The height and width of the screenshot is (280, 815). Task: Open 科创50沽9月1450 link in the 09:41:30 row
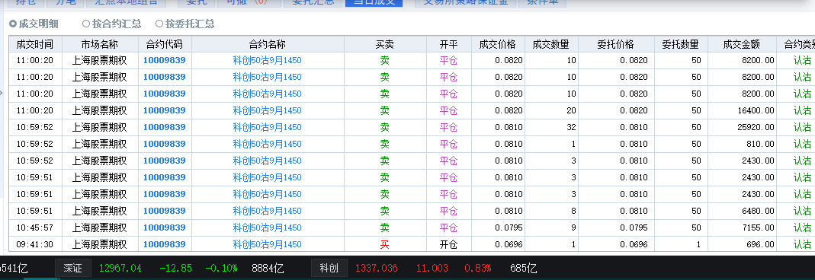pos(267,244)
